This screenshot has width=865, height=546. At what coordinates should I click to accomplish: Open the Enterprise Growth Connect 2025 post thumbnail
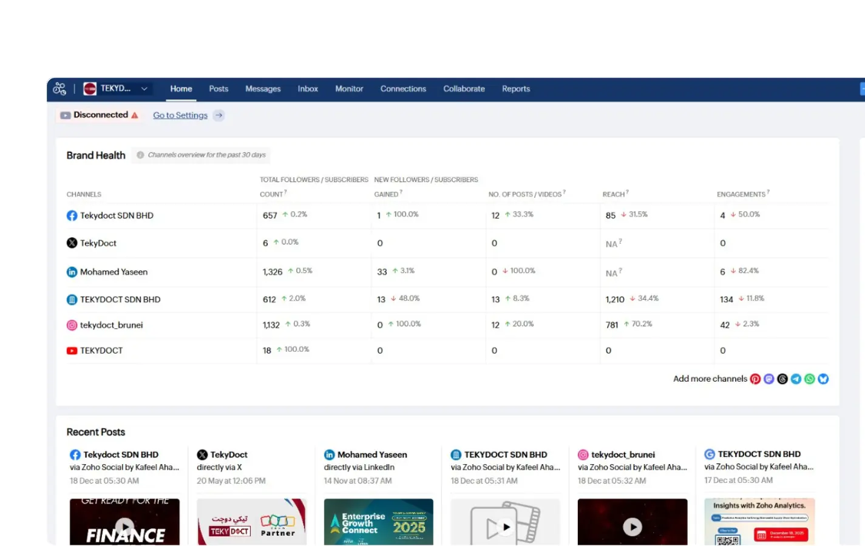(378, 522)
